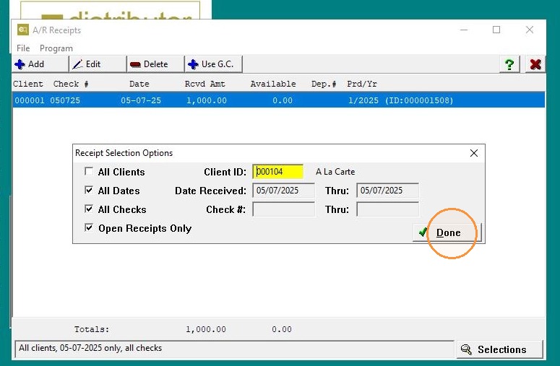Click the Date Received start field
560x366 pixels.
point(283,191)
